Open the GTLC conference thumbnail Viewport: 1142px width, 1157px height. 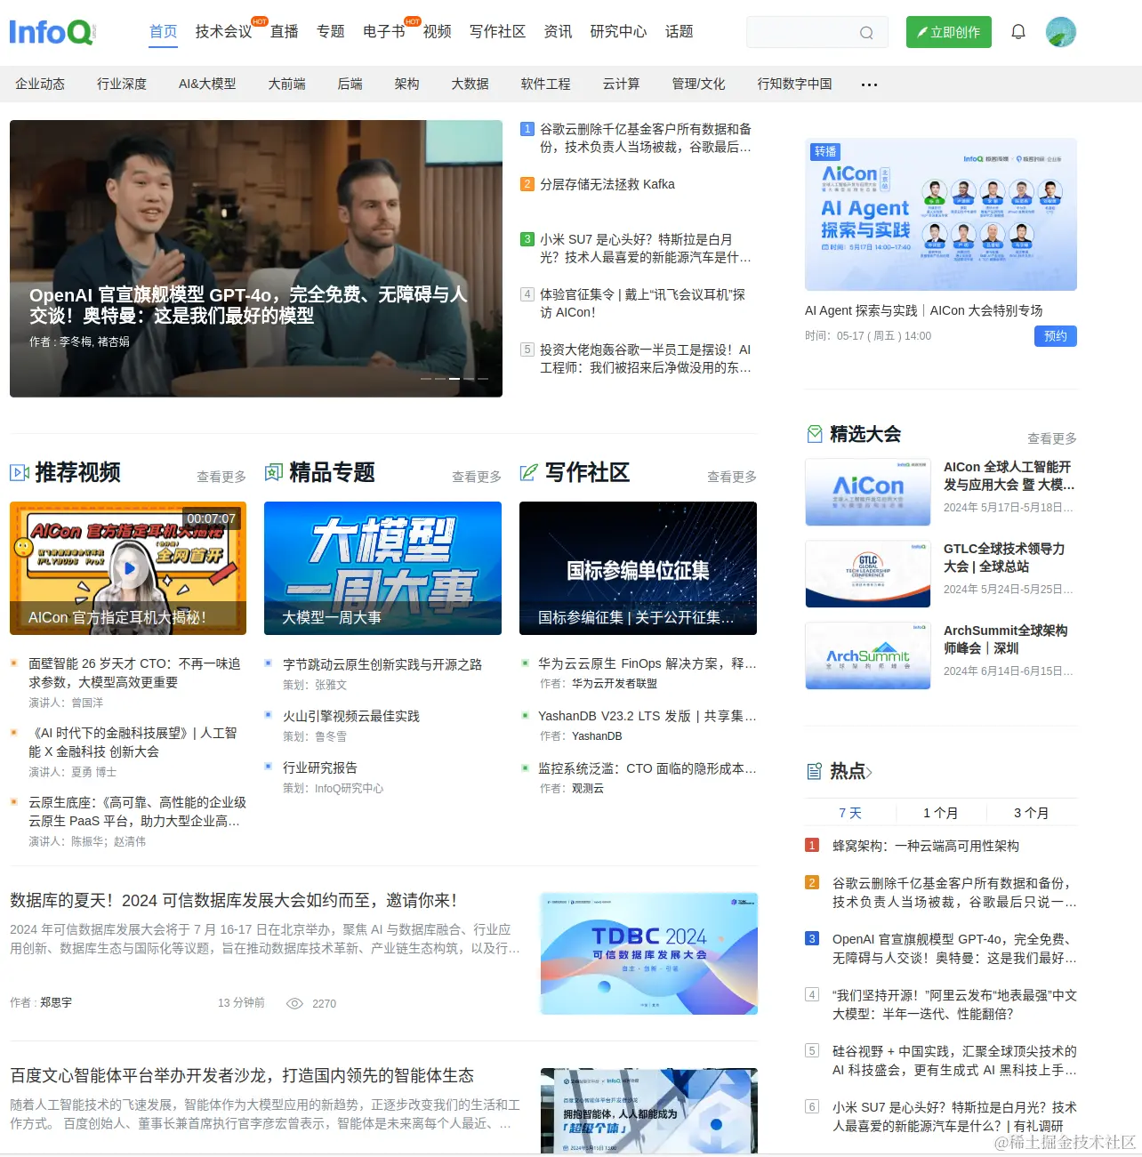click(x=868, y=574)
